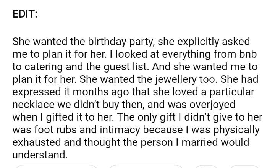Viewport: 275px width, 168px height.
Task: Click the "EDIT:" heading text
Action: pyautogui.click(x=25, y=15)
